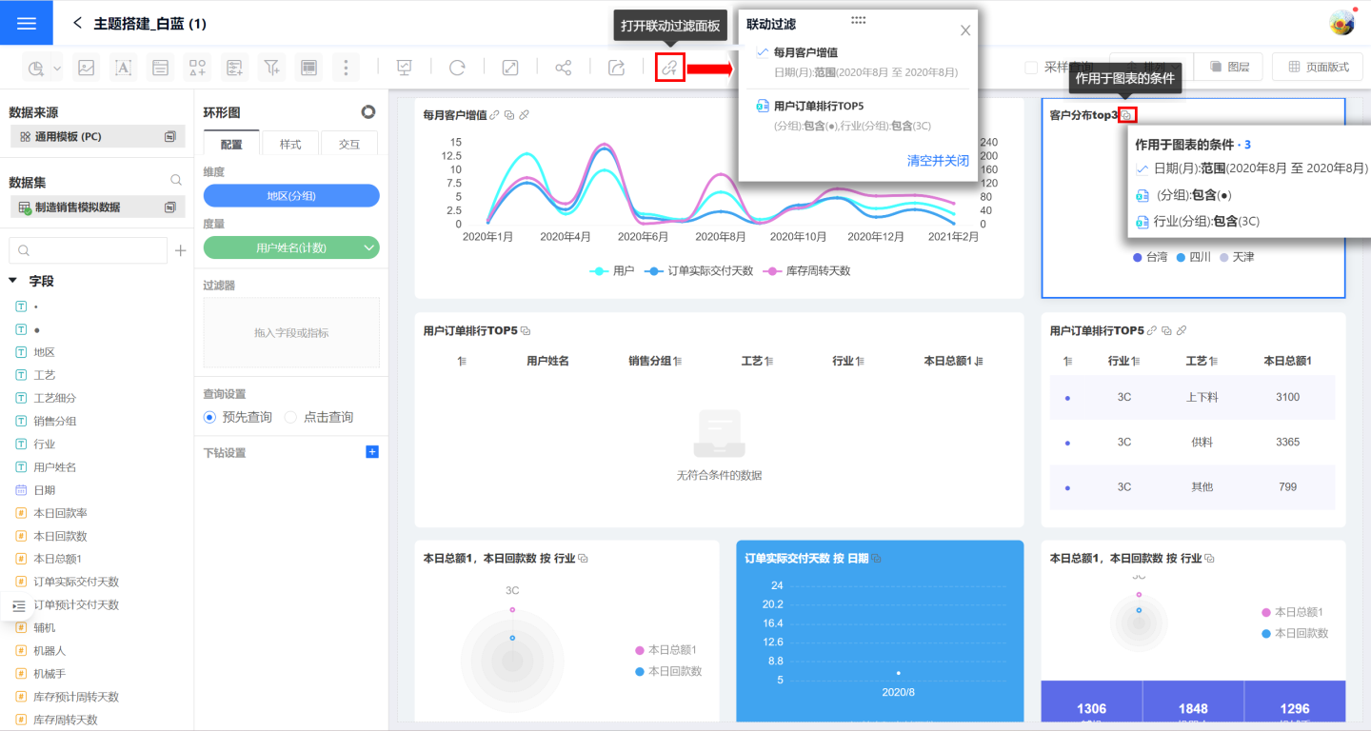
Task: Click the add image toolbar icon
Action: 87,68
